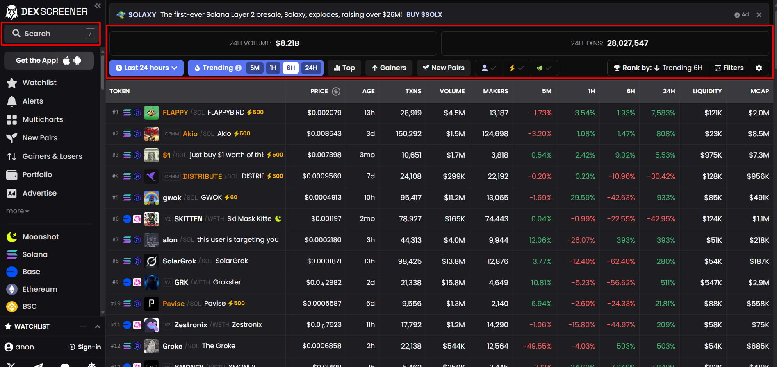This screenshot has height=367, width=777.
Task: Toggle price currency with dollar icon
Action: click(336, 91)
